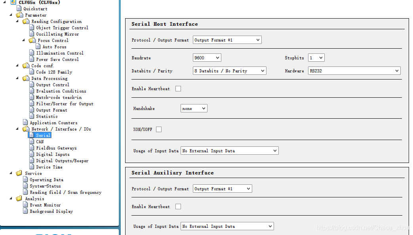Image resolution: width=413 pixels, height=235 pixels.
Task: Collapse the Reading Configuration node arrow
Action: (x=17, y=21)
